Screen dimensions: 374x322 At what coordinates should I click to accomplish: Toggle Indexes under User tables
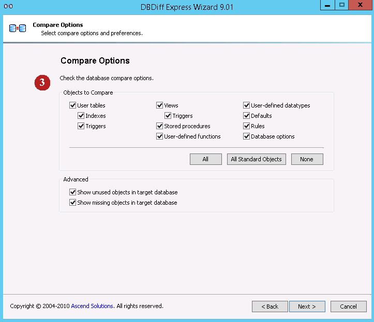coord(81,116)
